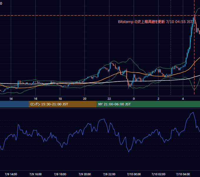Select the ロンドン 15:30-21:00 JST session band
200x177 pixels.
click(62, 104)
